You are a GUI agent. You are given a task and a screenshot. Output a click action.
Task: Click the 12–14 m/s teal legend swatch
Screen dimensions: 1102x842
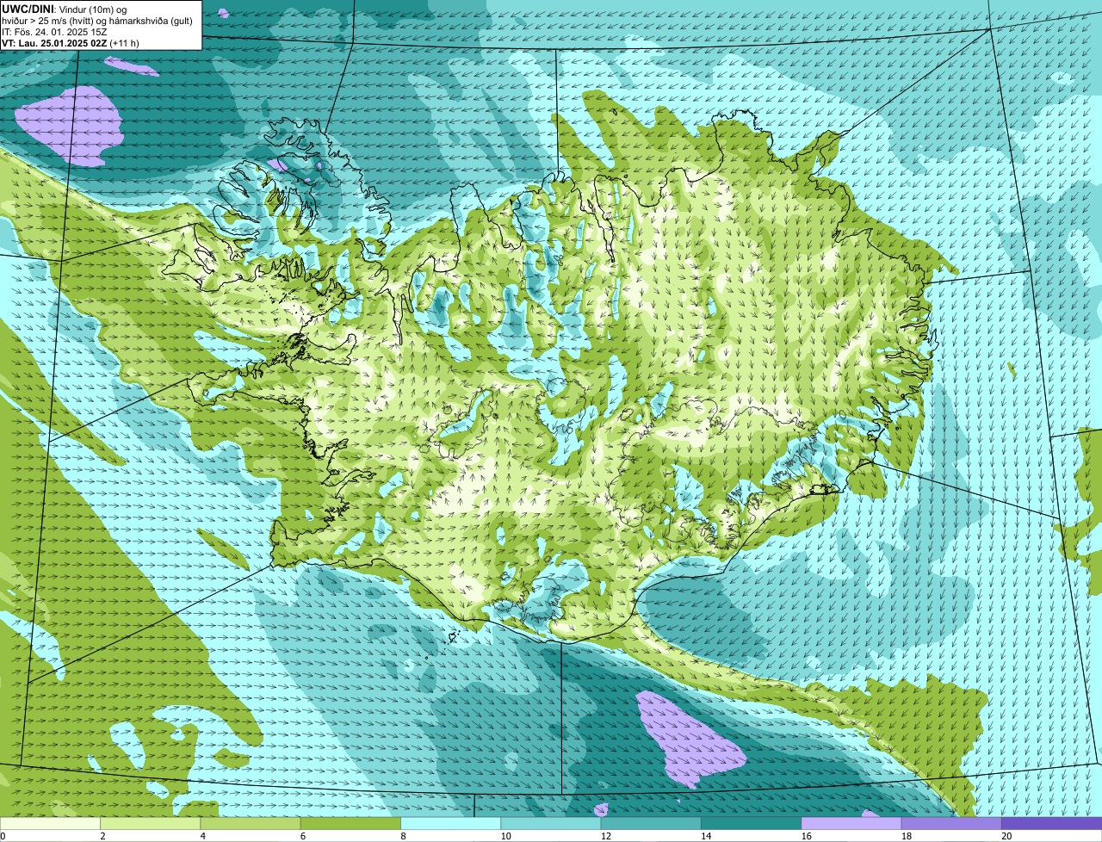click(x=651, y=824)
